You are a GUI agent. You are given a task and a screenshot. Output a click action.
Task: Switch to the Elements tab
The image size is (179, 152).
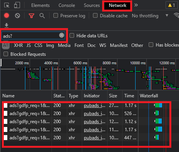pos(40,5)
